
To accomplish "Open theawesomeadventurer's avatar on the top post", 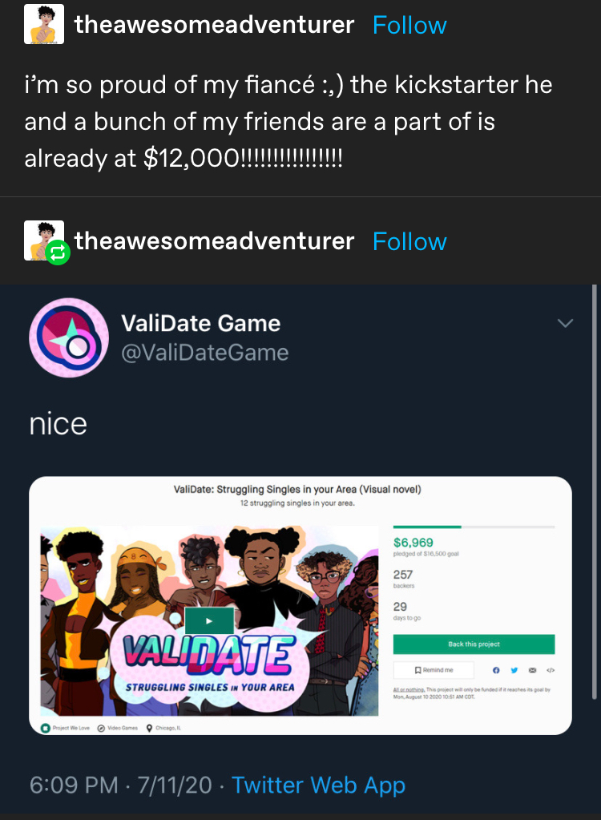I will pos(44,24).
